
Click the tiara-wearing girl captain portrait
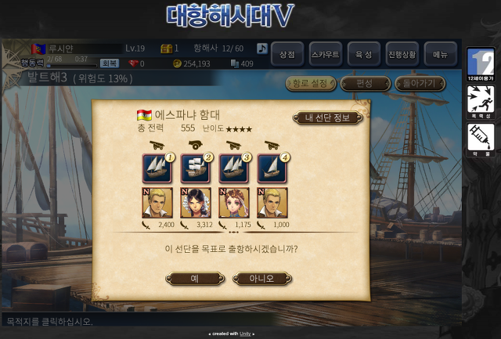point(234,203)
